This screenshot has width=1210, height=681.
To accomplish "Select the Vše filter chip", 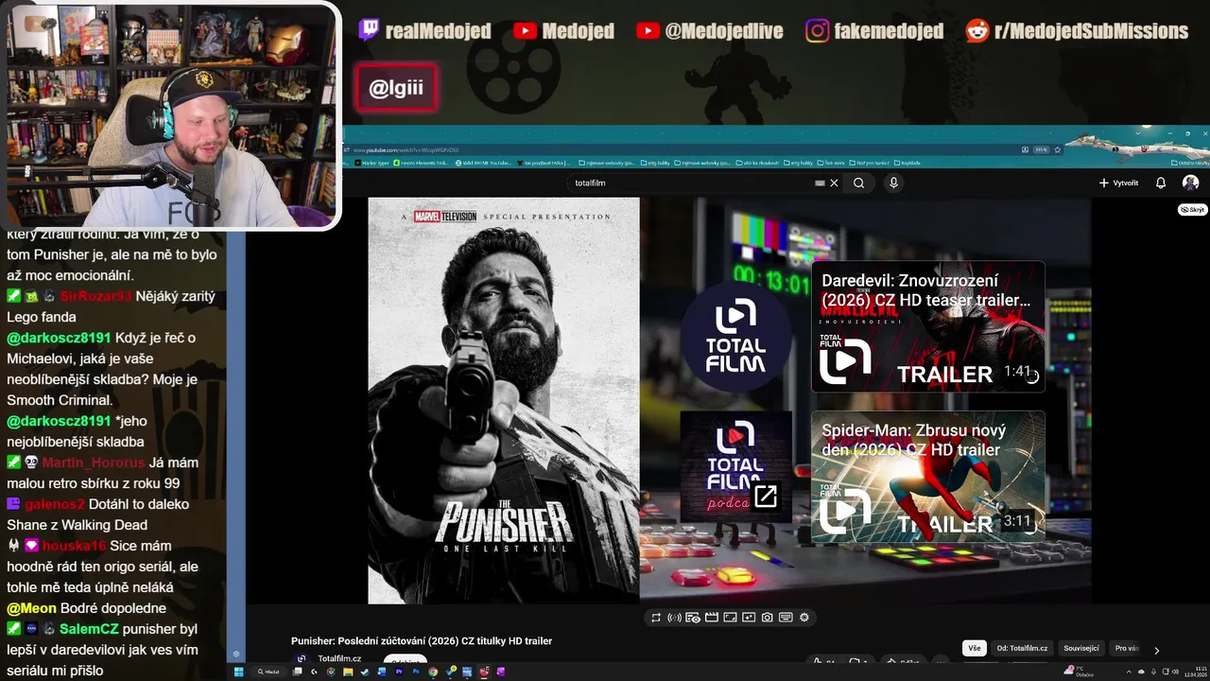I will point(974,648).
